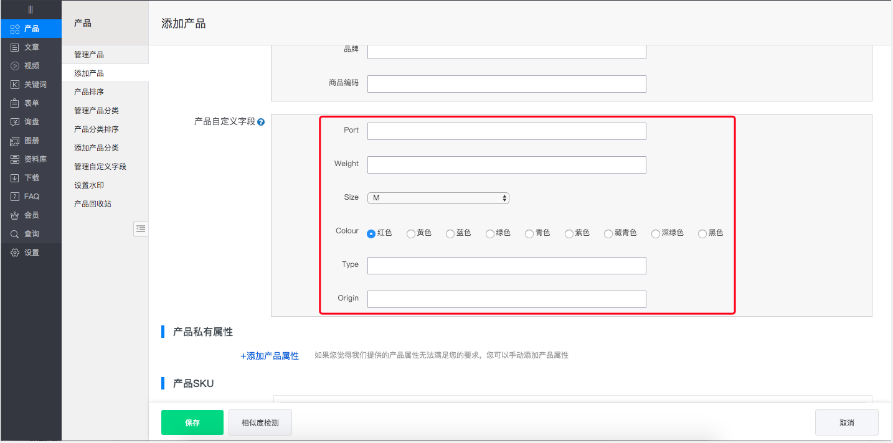Click the +添加产品属性 link
Viewport: 893px width, 443px height.
click(x=270, y=356)
